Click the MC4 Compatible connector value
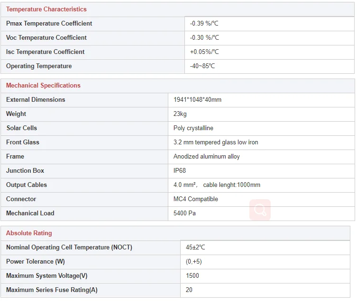Viewport: 357px width, 301px height. 196,199
